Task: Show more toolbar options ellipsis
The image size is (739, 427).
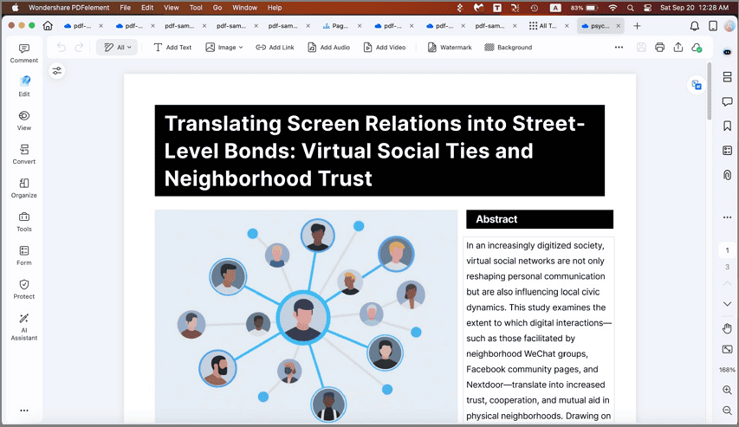Action: click(619, 47)
